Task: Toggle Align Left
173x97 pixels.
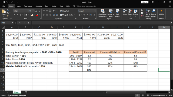Action: pos(44,15)
